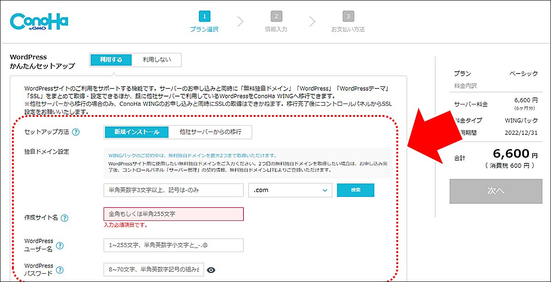This screenshot has width=551, height=282.
Task: Click the ベーシック plan name
Action: (x=523, y=74)
